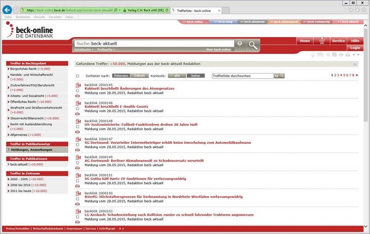
Task: Check the box for becklink 2000151
Action: (x=78, y=181)
